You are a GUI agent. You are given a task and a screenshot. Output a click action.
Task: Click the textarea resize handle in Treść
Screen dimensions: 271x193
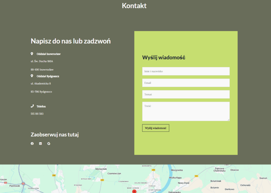coord(228,120)
